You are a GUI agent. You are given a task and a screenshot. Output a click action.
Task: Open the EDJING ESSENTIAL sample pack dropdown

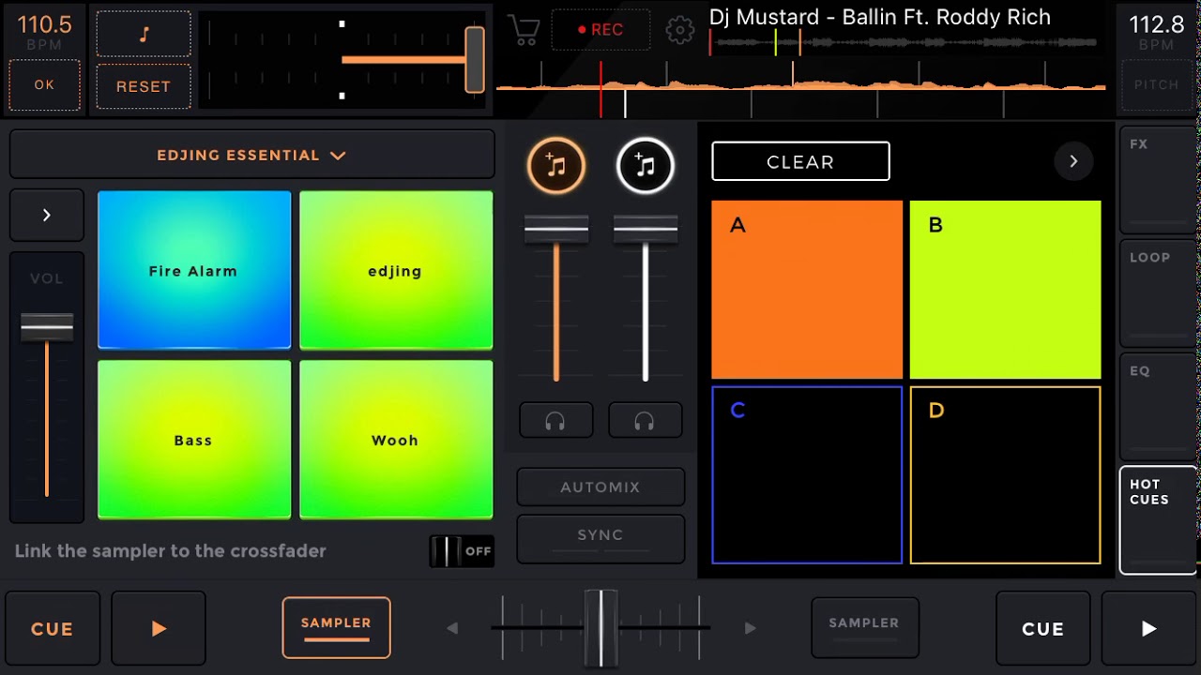coord(251,155)
